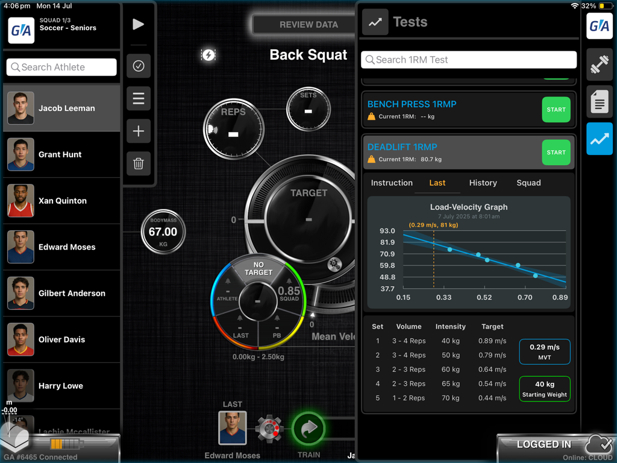
Task: Switch to the History tab
Action: pyautogui.click(x=482, y=183)
